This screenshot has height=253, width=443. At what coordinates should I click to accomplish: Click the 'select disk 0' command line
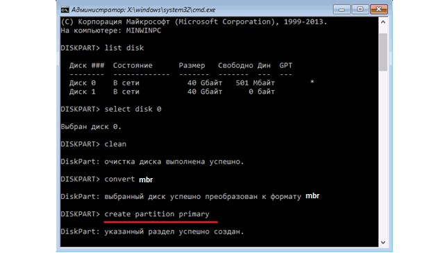(111, 109)
